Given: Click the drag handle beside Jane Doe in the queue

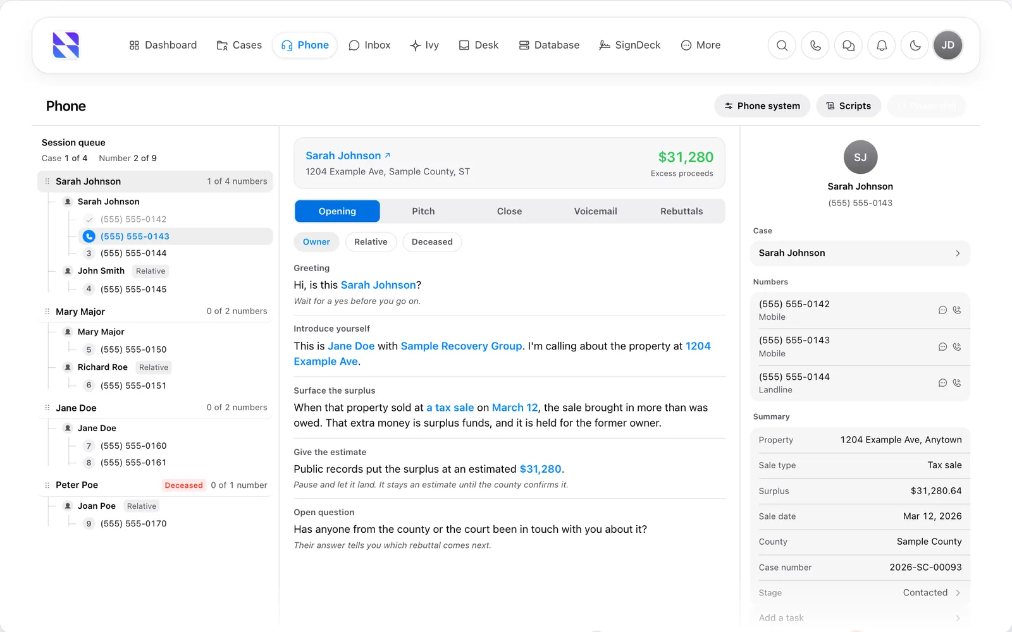Looking at the screenshot, I should (x=47, y=408).
